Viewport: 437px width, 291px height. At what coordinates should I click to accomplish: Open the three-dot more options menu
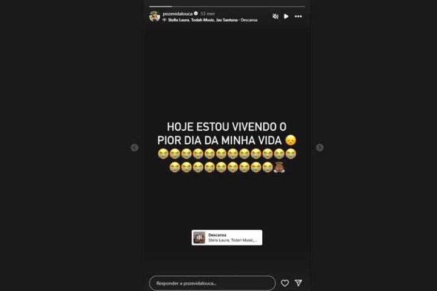point(298,16)
